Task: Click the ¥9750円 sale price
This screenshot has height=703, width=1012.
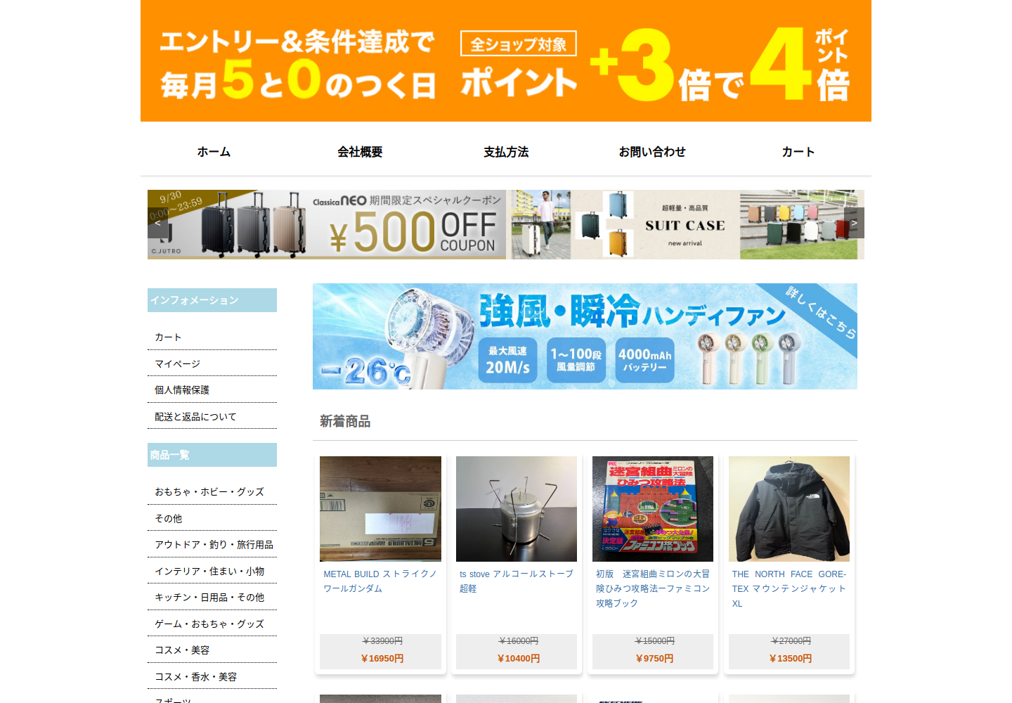Action: click(x=654, y=659)
